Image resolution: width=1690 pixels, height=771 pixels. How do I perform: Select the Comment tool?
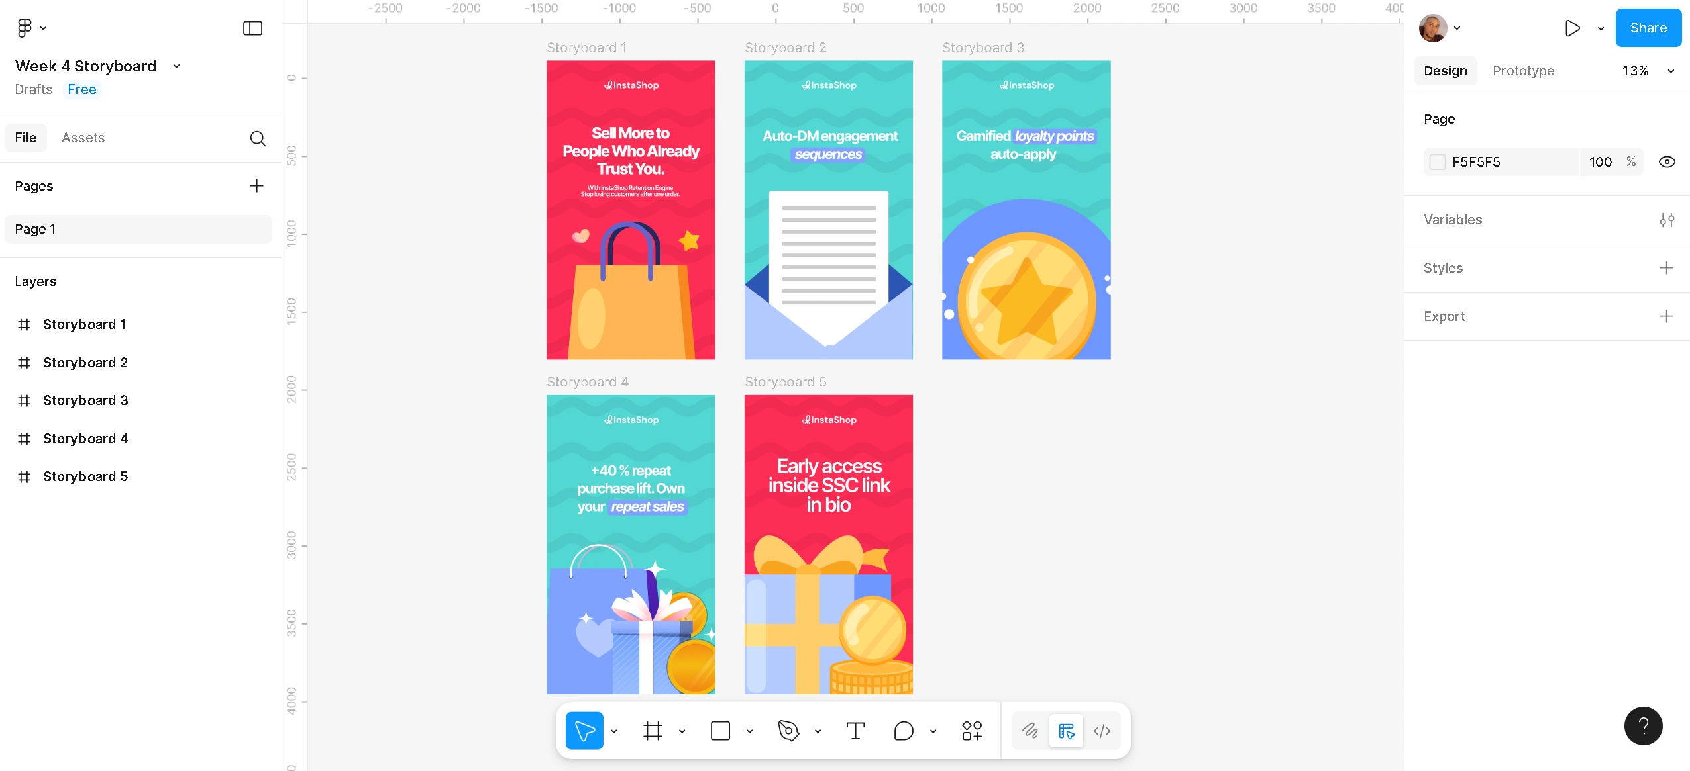coord(903,731)
